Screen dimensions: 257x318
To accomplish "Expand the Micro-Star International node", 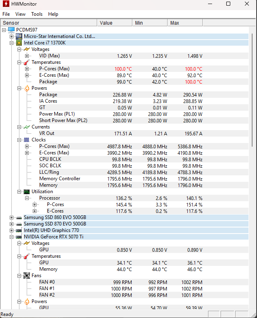I will 11,36.
